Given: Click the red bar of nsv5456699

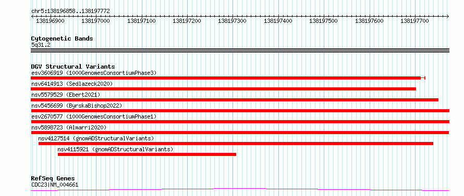Looking at the screenshot, I should coord(240,111).
